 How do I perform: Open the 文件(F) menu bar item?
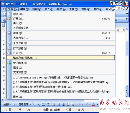point(12,9)
